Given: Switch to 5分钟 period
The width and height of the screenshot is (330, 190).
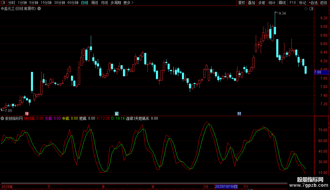Looking at the screenshot, I should tap(34, 3).
